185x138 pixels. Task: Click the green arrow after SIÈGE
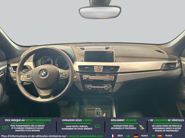(x=128, y=136)
